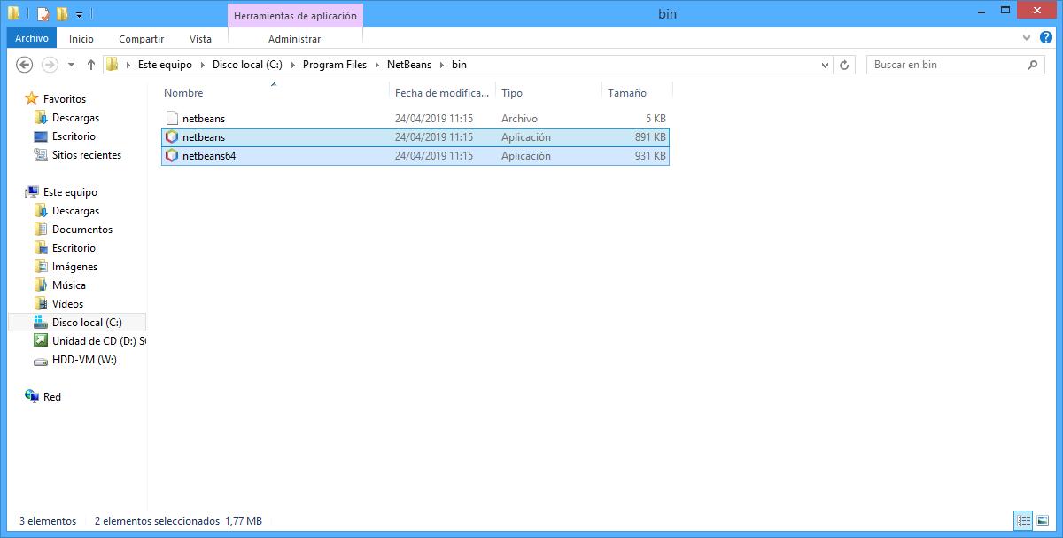This screenshot has width=1063, height=538.
Task: Click the Disco local (C:) breadcrumb
Action: [247, 65]
